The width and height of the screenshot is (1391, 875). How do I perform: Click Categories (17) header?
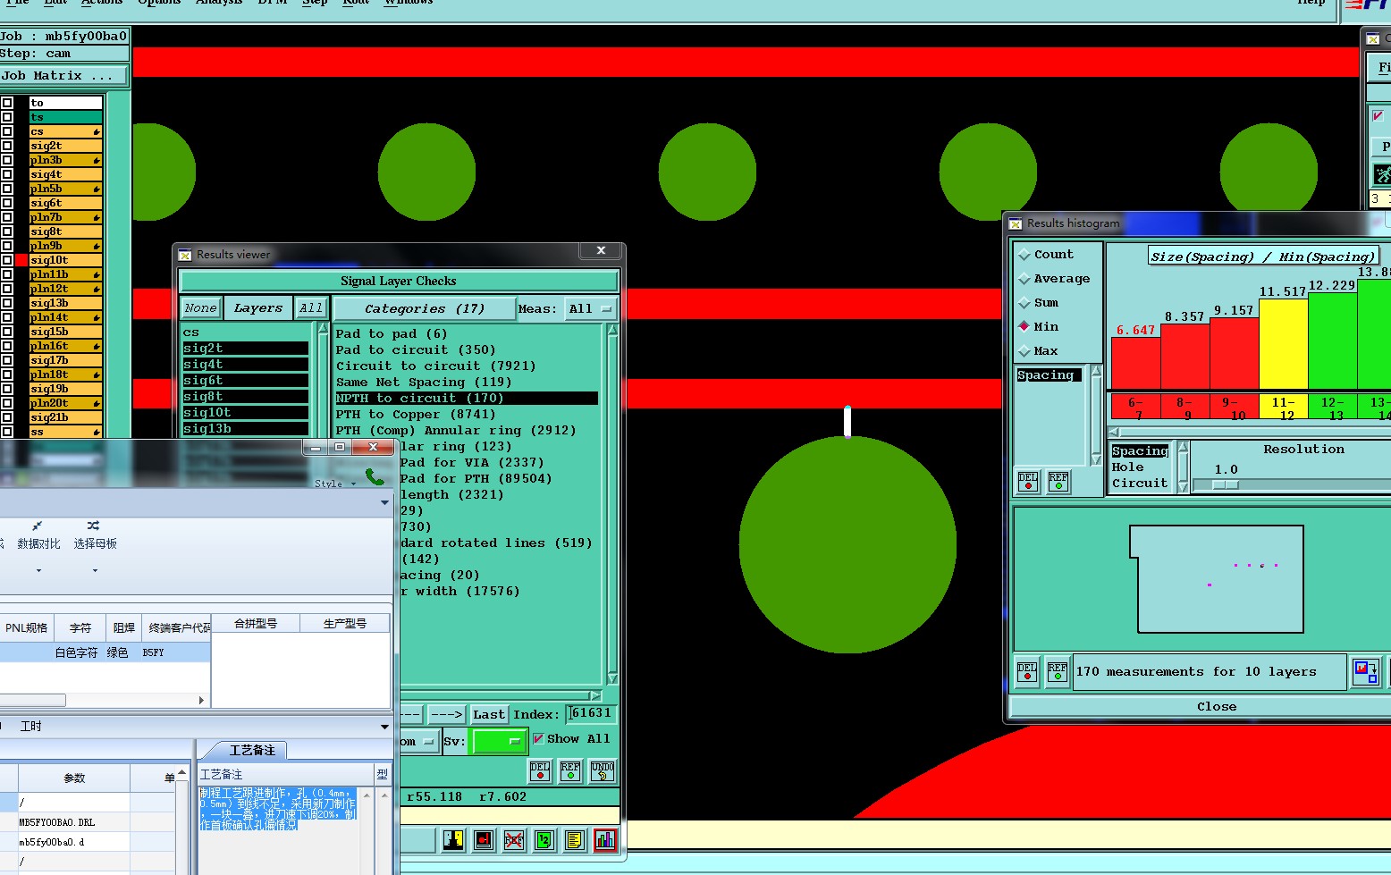click(425, 309)
